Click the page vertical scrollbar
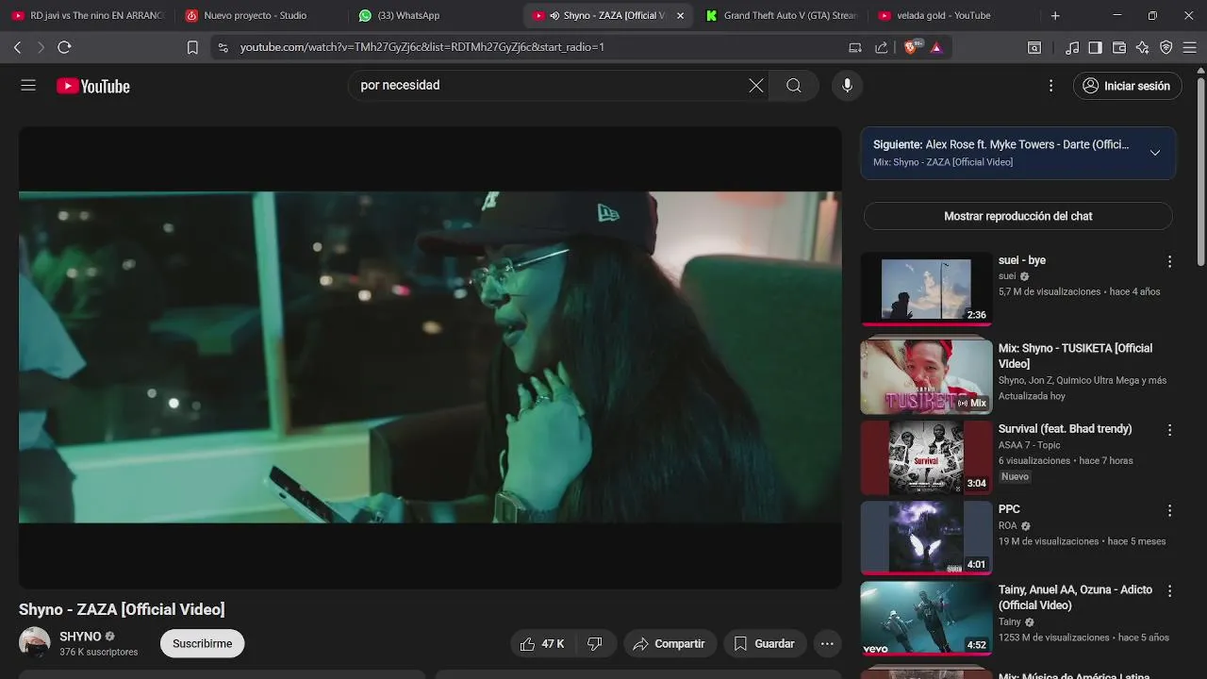This screenshot has height=679, width=1207. click(1200, 170)
